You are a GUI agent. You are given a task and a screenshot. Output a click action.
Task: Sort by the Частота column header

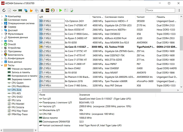pyautogui.click(x=98, y=17)
